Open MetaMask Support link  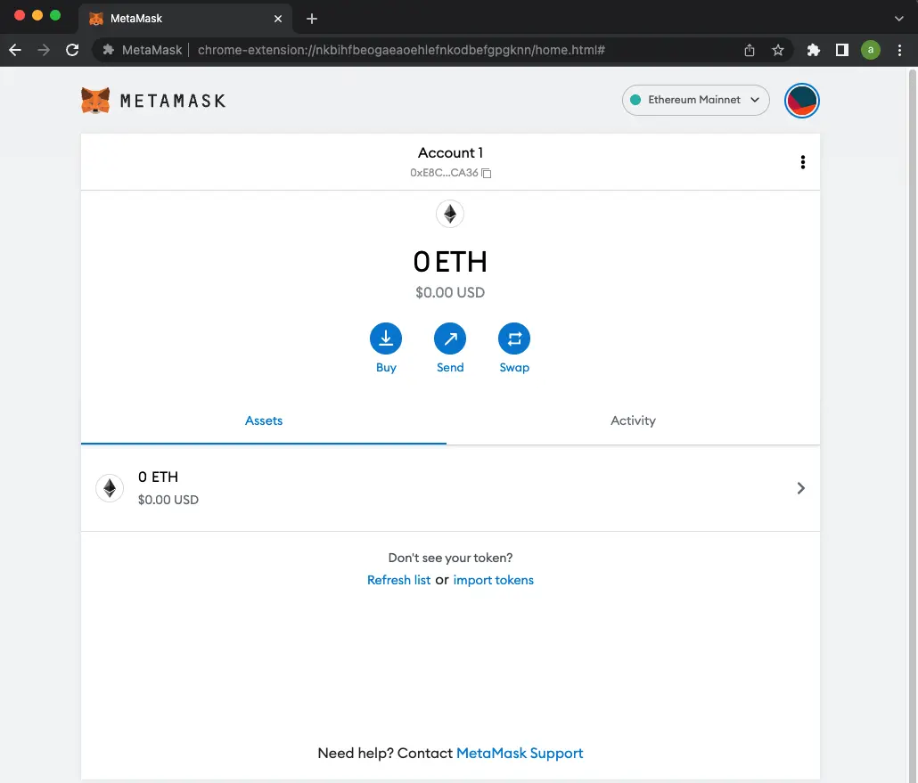tap(520, 753)
